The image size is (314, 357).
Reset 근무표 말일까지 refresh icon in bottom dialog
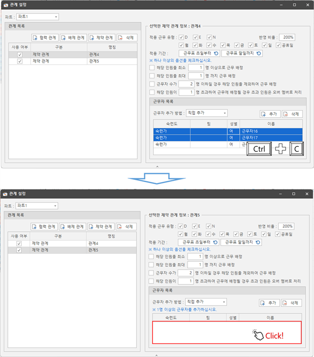click(x=257, y=242)
